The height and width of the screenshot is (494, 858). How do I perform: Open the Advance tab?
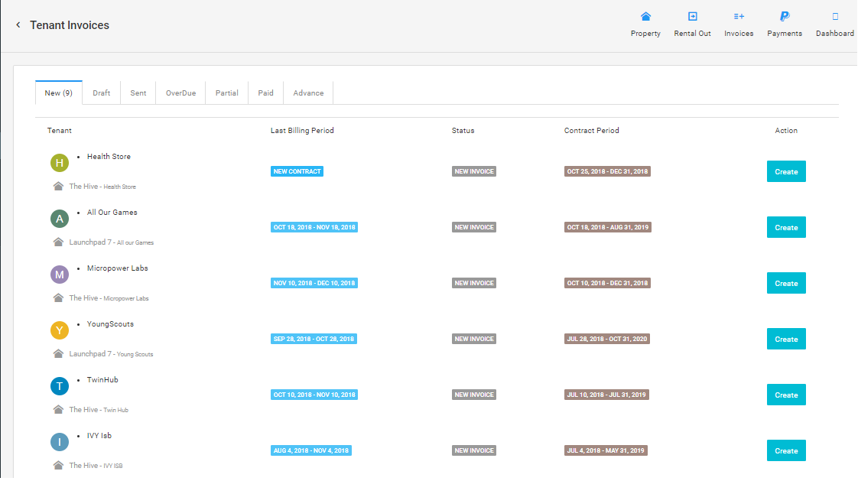click(308, 93)
